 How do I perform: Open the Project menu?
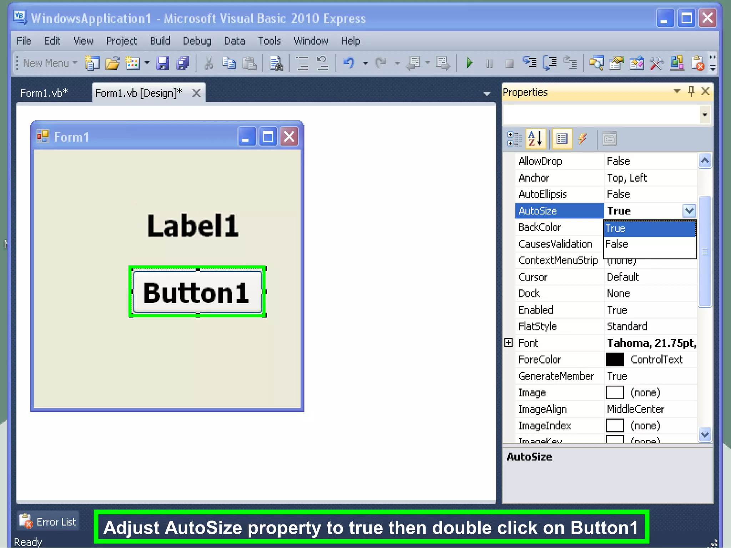[x=121, y=41]
